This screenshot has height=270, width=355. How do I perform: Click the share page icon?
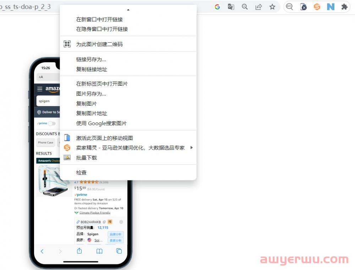pos(258,7)
